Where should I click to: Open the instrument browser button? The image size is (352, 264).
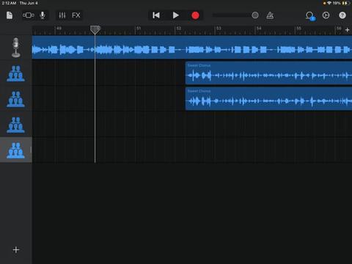[29, 15]
